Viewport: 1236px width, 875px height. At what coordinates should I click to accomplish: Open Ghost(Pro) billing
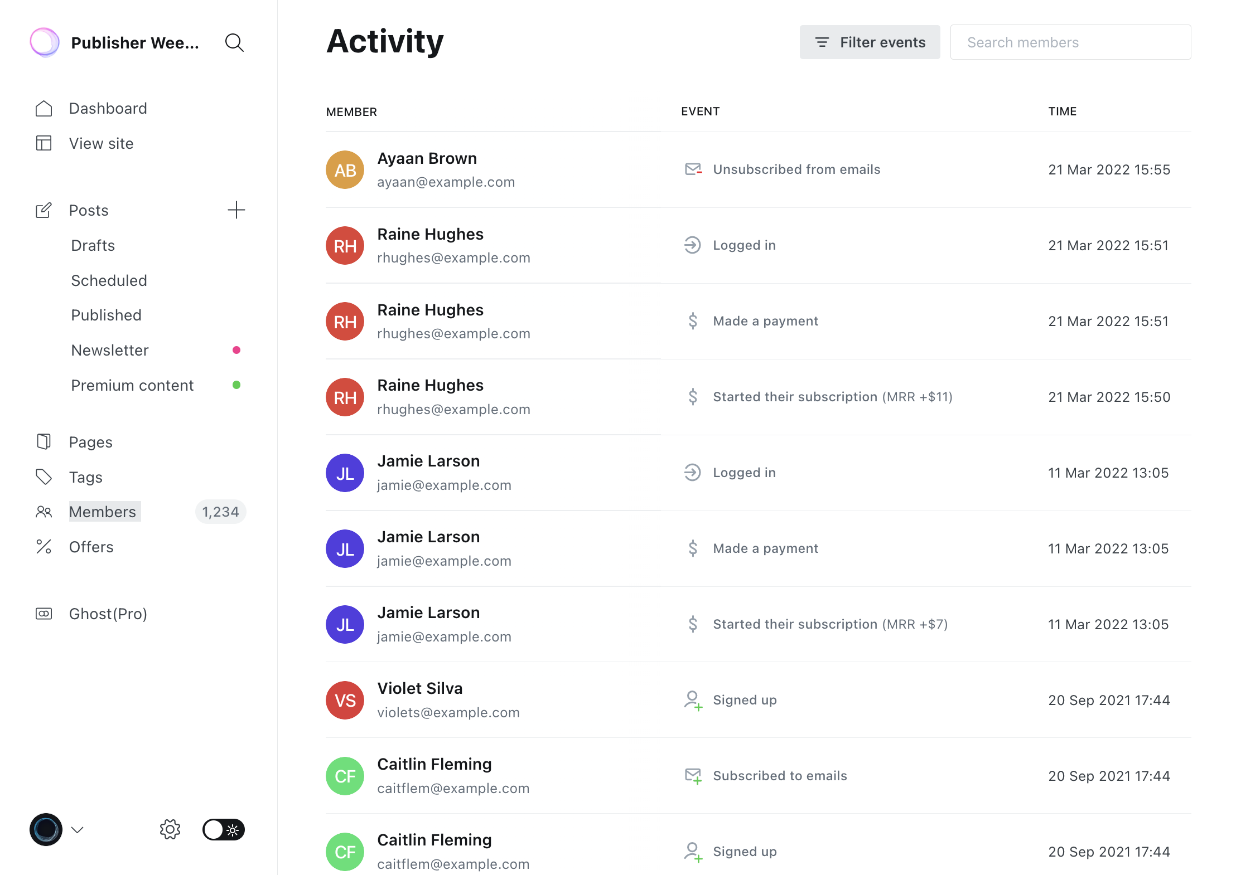click(108, 614)
